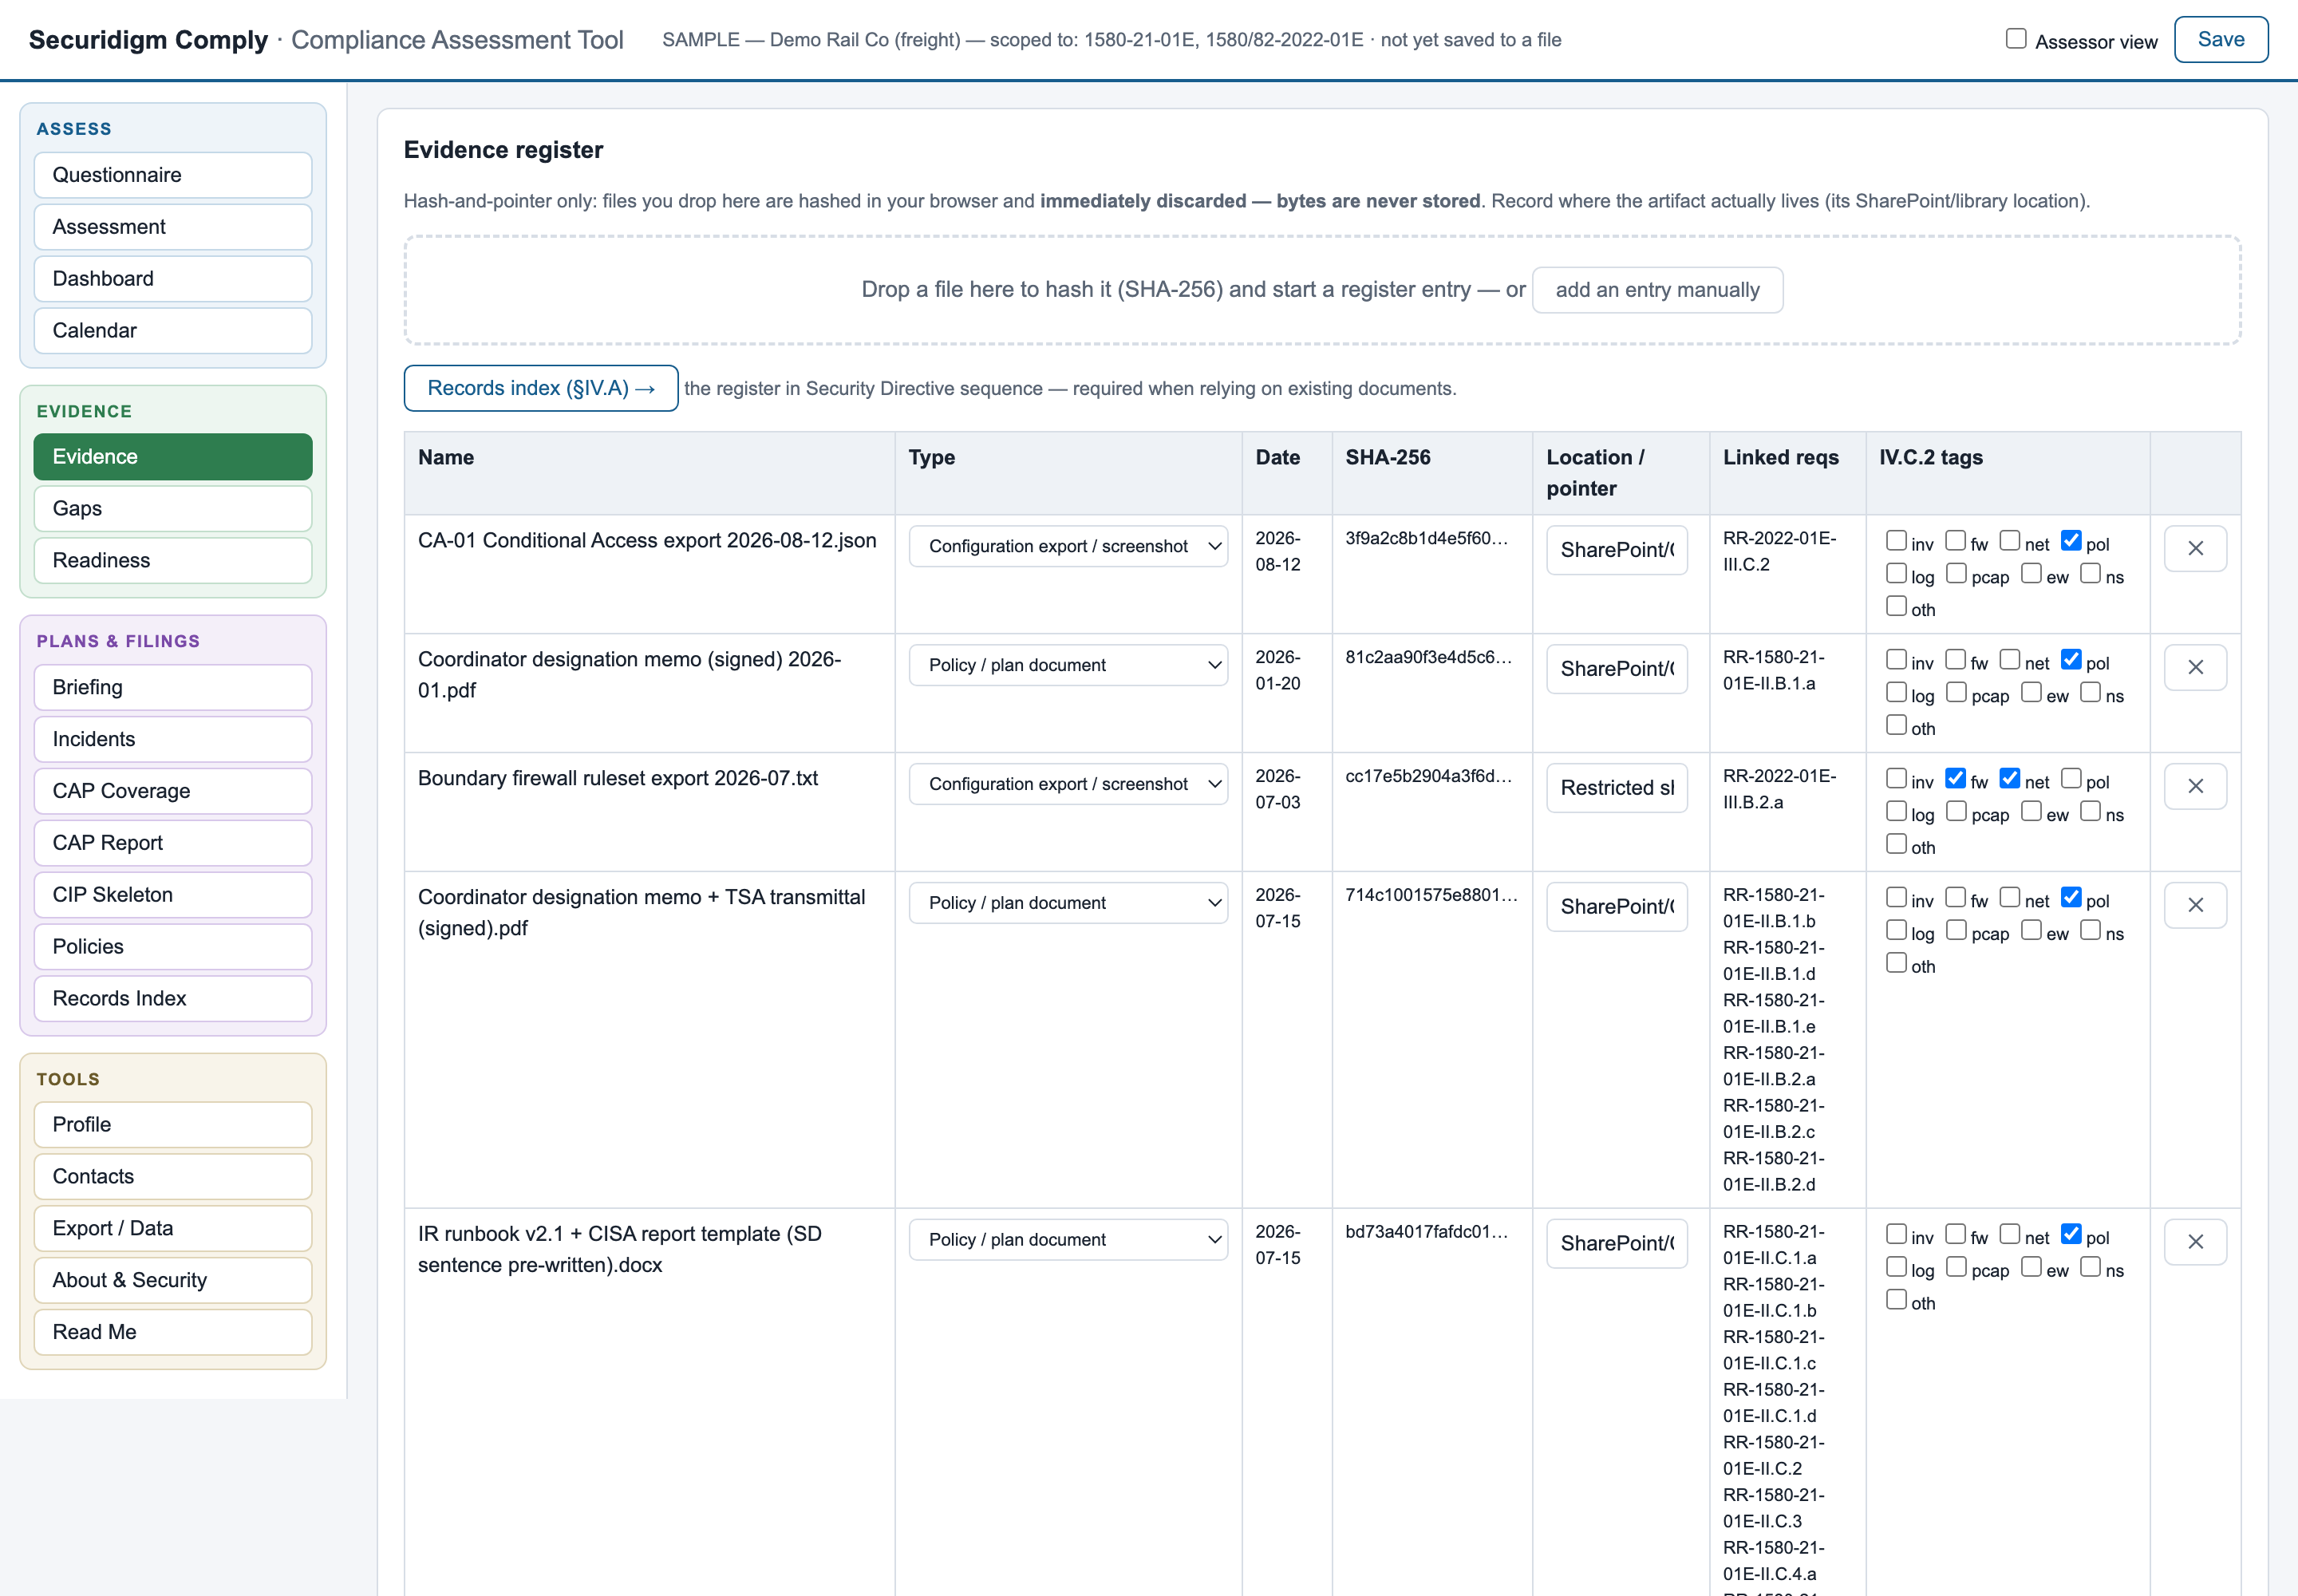Edit location pointer for IR runbook v2.1 row

click(x=1617, y=1244)
